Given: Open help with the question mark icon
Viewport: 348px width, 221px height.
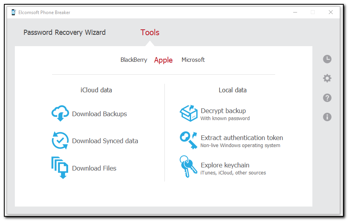Looking at the screenshot, I should (327, 98).
